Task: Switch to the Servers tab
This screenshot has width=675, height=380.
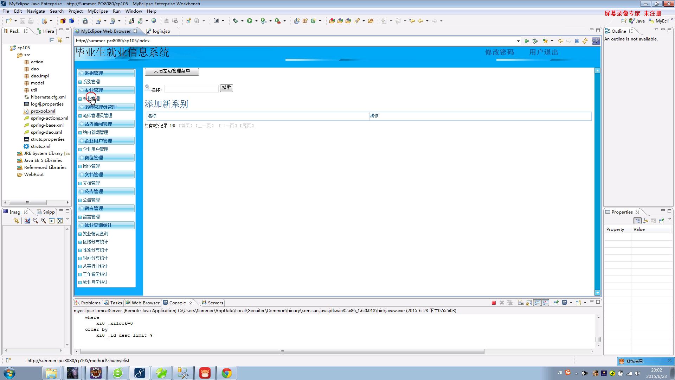Action: pyautogui.click(x=212, y=303)
